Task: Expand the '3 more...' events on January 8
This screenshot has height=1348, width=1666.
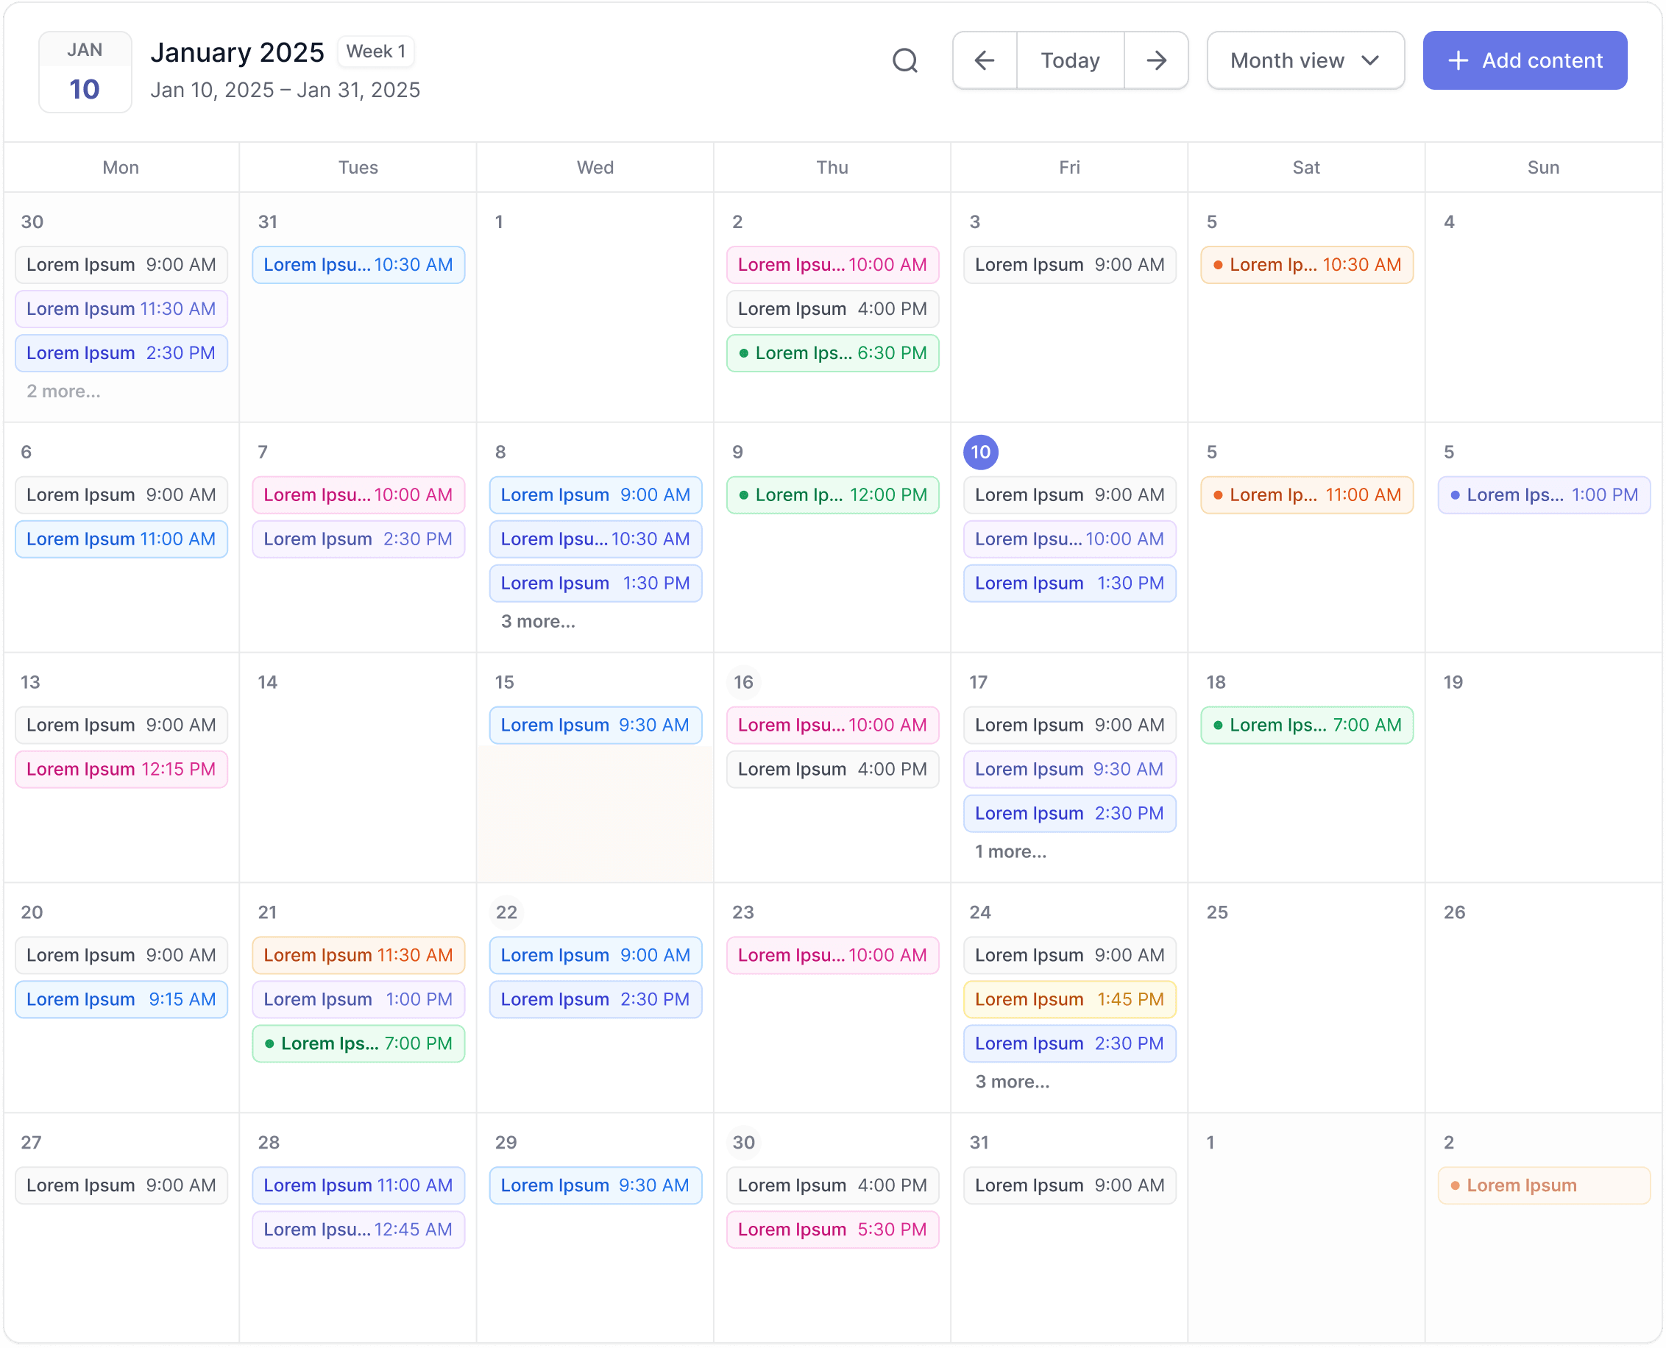Action: pyautogui.click(x=537, y=621)
